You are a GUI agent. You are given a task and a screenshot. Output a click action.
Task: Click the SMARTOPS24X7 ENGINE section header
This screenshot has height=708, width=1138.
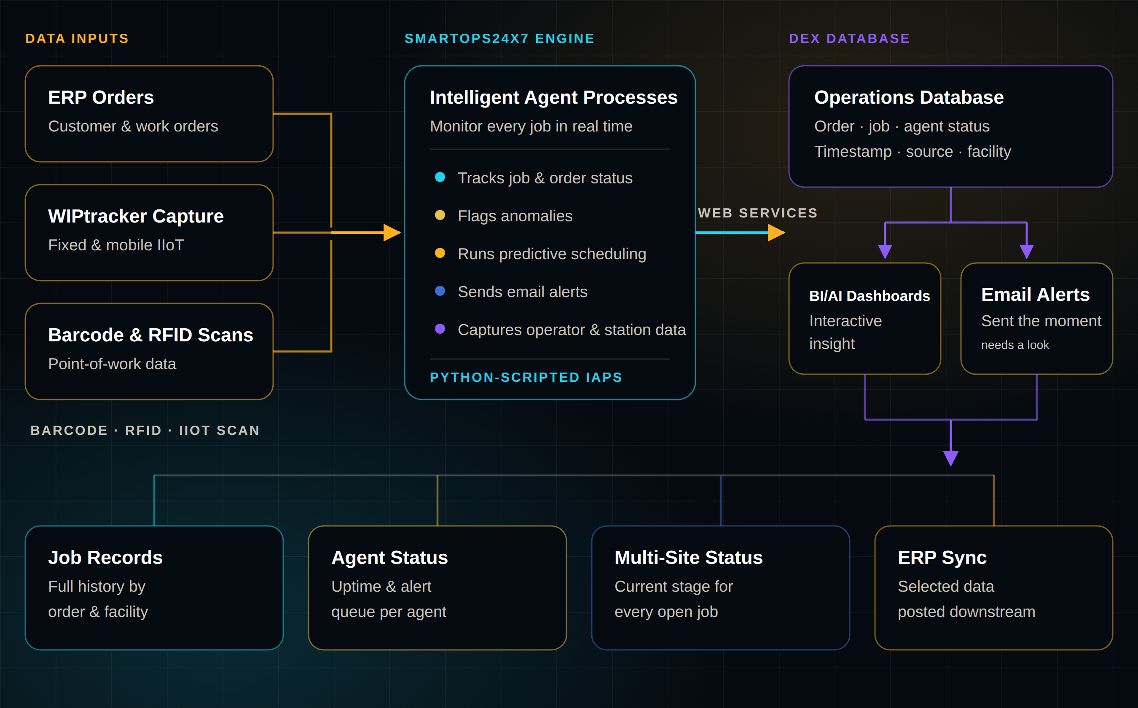click(x=500, y=38)
